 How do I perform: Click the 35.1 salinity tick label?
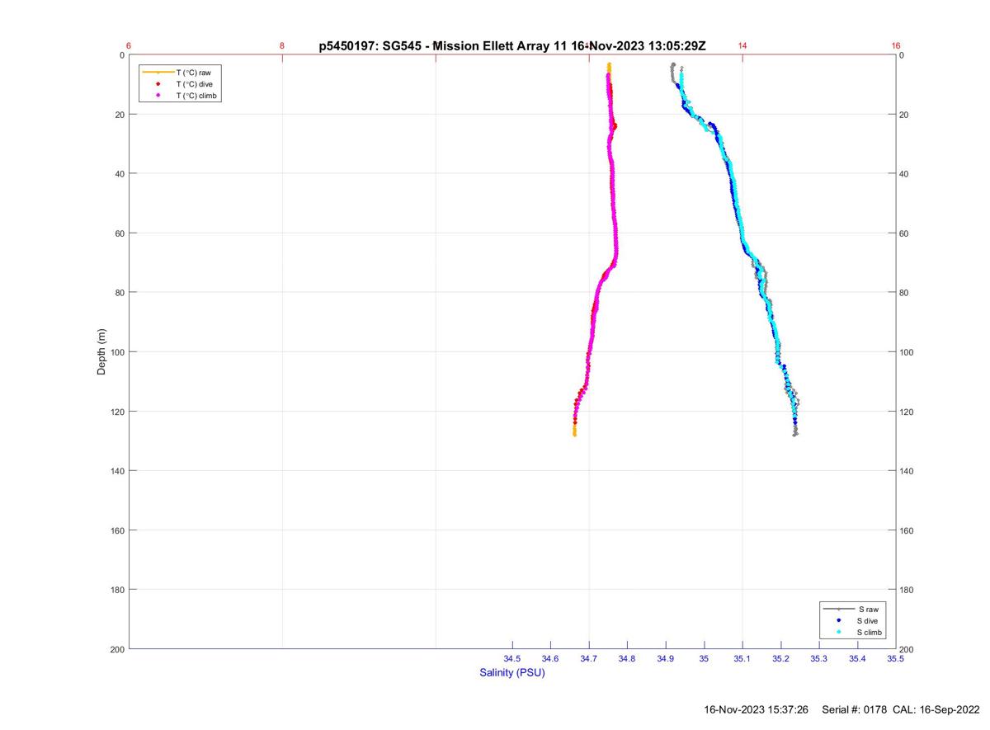(742, 658)
